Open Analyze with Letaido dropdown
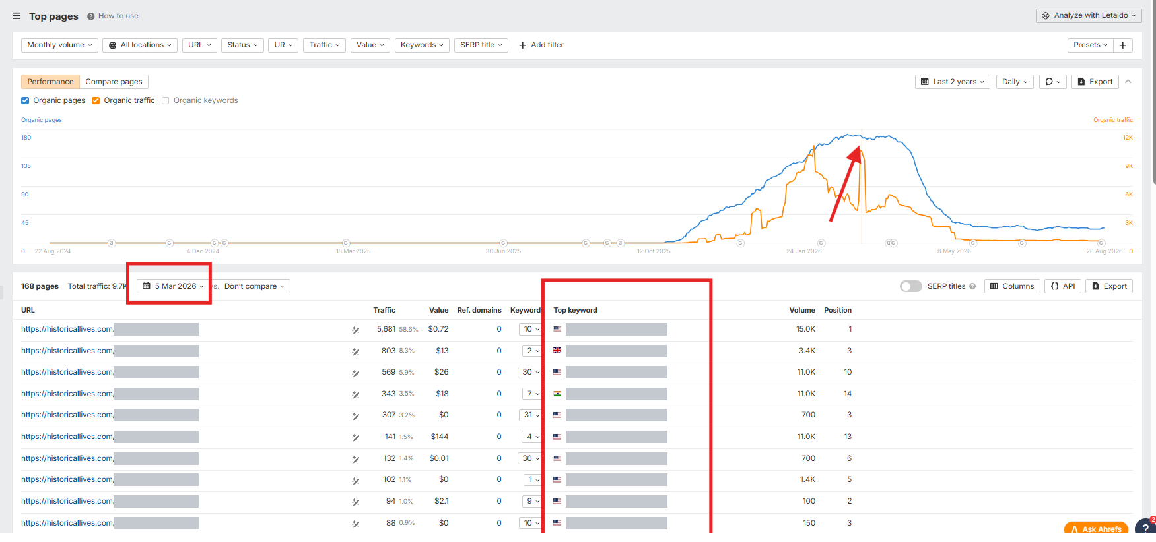The width and height of the screenshot is (1156, 542). pos(1089,15)
